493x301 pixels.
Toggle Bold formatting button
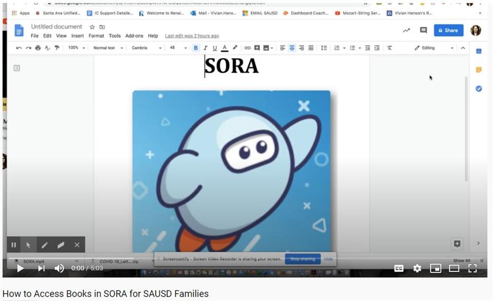point(196,48)
